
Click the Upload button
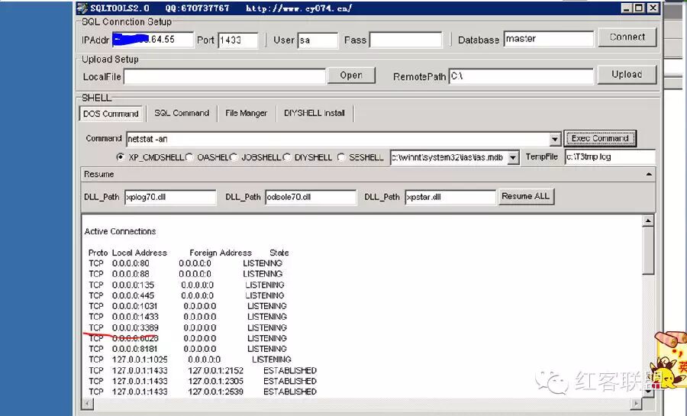point(627,75)
